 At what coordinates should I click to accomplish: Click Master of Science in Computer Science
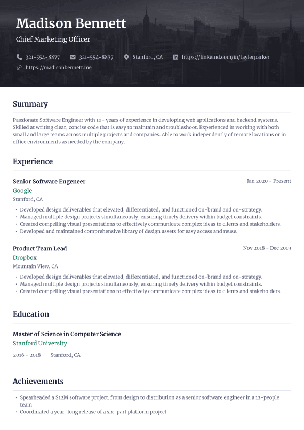pos(67,334)
